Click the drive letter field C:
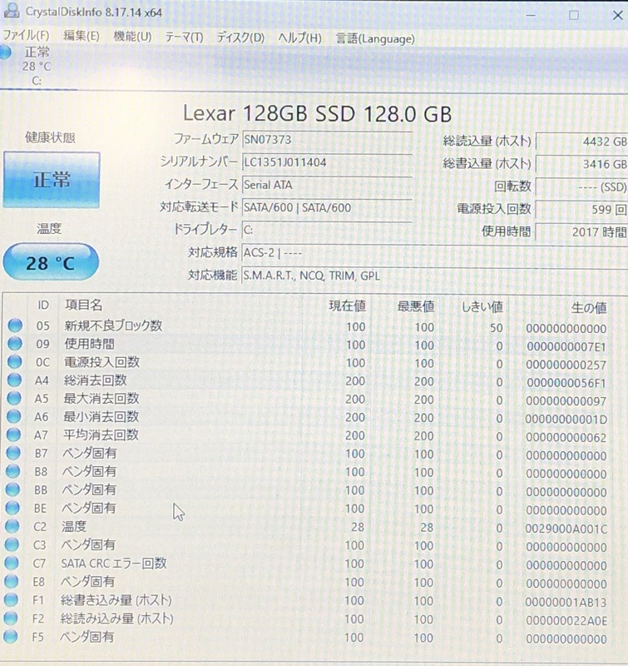Screen dimensions: 628x666 click(327, 231)
